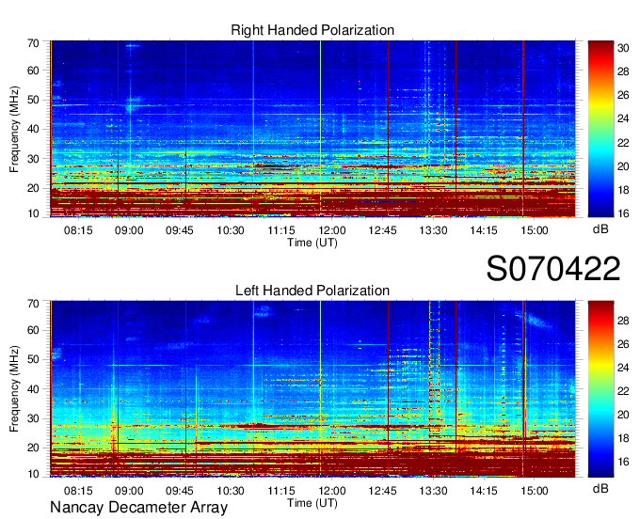Click the 10 MHz tick of Right Handed plot
The height and width of the screenshot is (519, 640).
click(x=33, y=213)
